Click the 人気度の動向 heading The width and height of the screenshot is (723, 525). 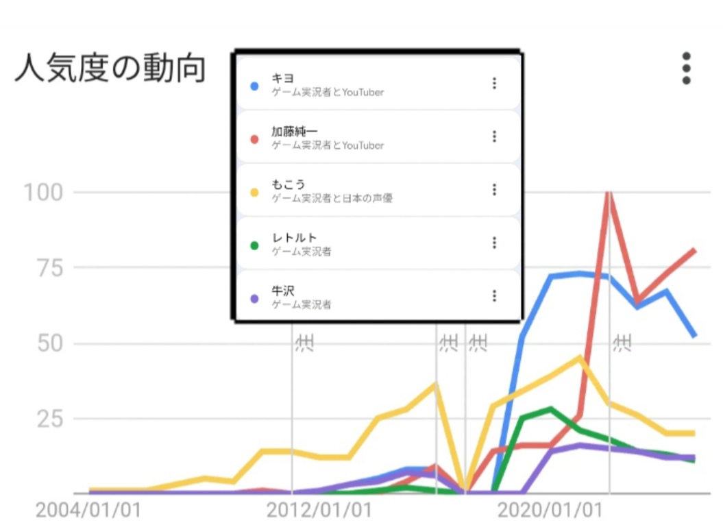[110, 69]
